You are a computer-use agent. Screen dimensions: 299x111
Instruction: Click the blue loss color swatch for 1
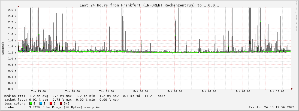(x=41, y=103)
